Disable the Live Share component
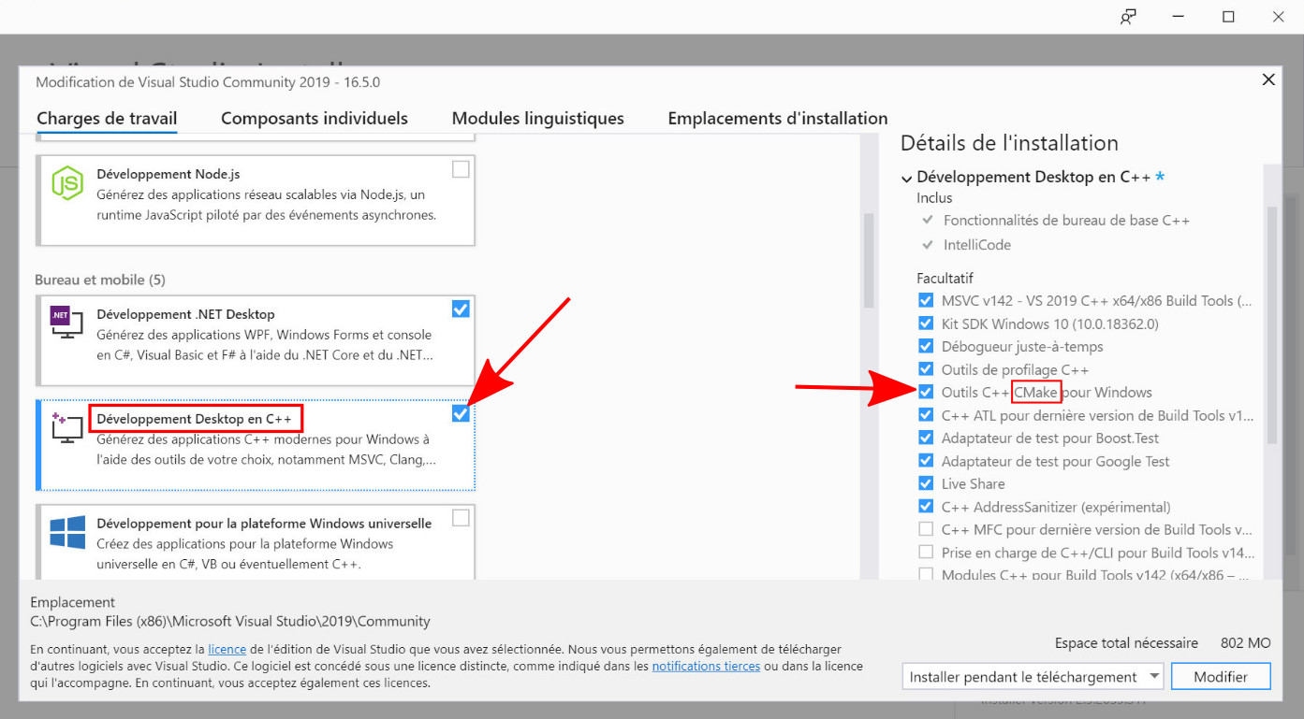 click(926, 483)
